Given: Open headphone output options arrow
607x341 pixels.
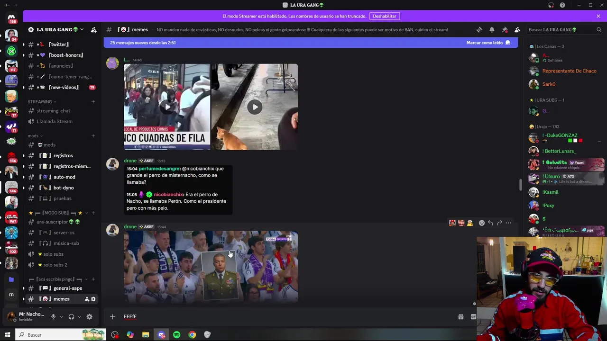Looking at the screenshot, I should coord(79,316).
